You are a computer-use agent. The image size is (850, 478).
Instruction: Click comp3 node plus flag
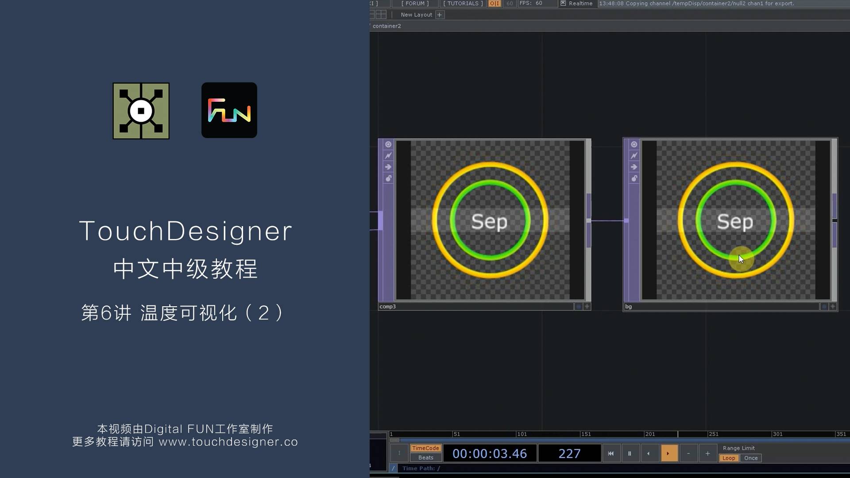587,306
